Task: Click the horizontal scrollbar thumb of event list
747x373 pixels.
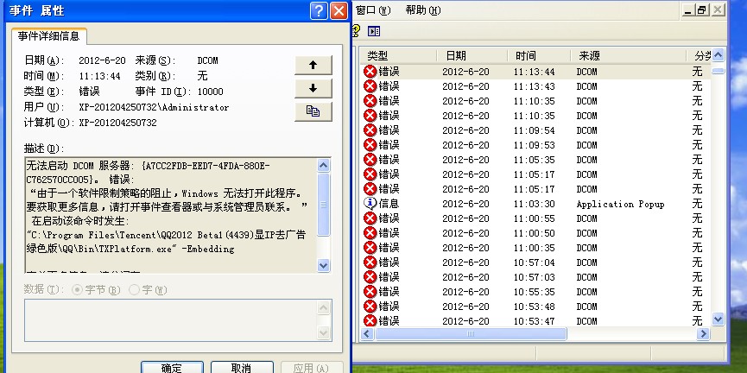Action: click(471, 334)
